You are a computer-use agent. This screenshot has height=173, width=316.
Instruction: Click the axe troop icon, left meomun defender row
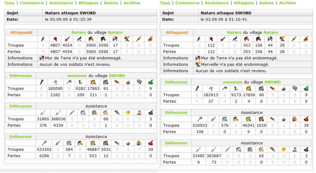(69, 82)
